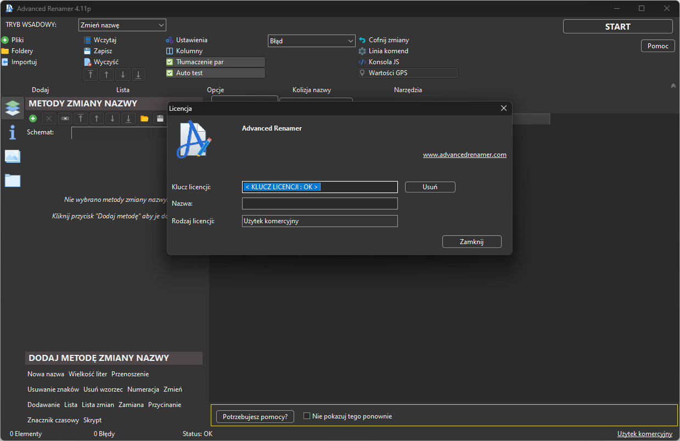
Task: Click Zamknij to close license dialog
Action: point(472,242)
